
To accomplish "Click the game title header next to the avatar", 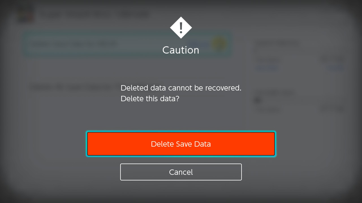I will pos(93,14).
